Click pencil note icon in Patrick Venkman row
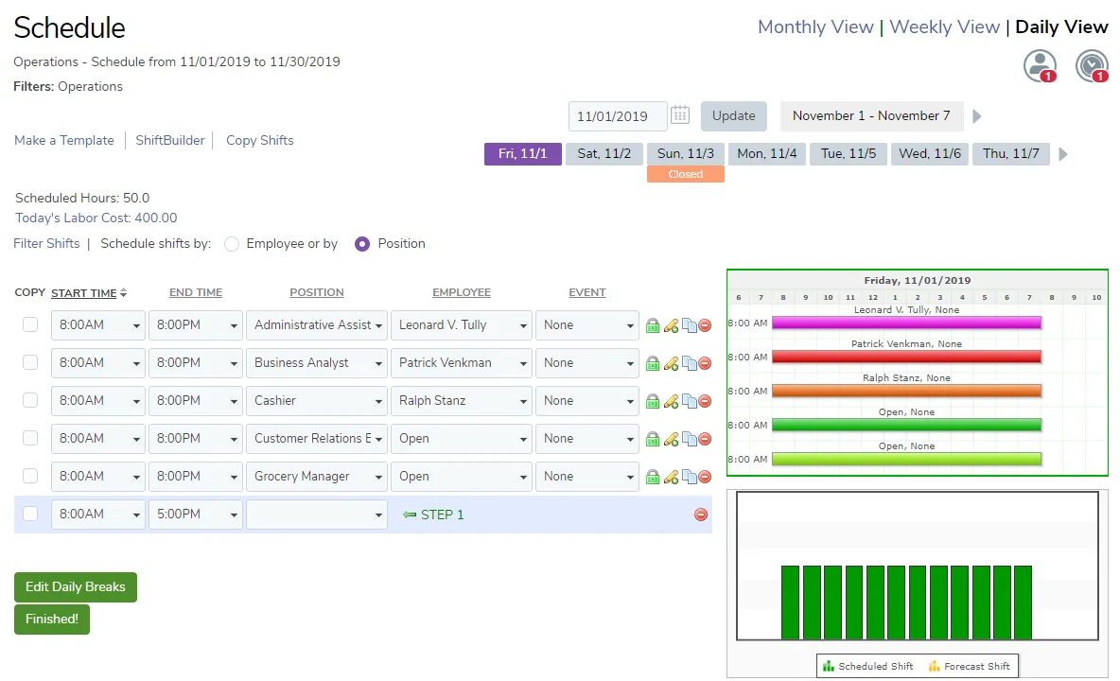The width and height of the screenshot is (1120, 681). 671,363
